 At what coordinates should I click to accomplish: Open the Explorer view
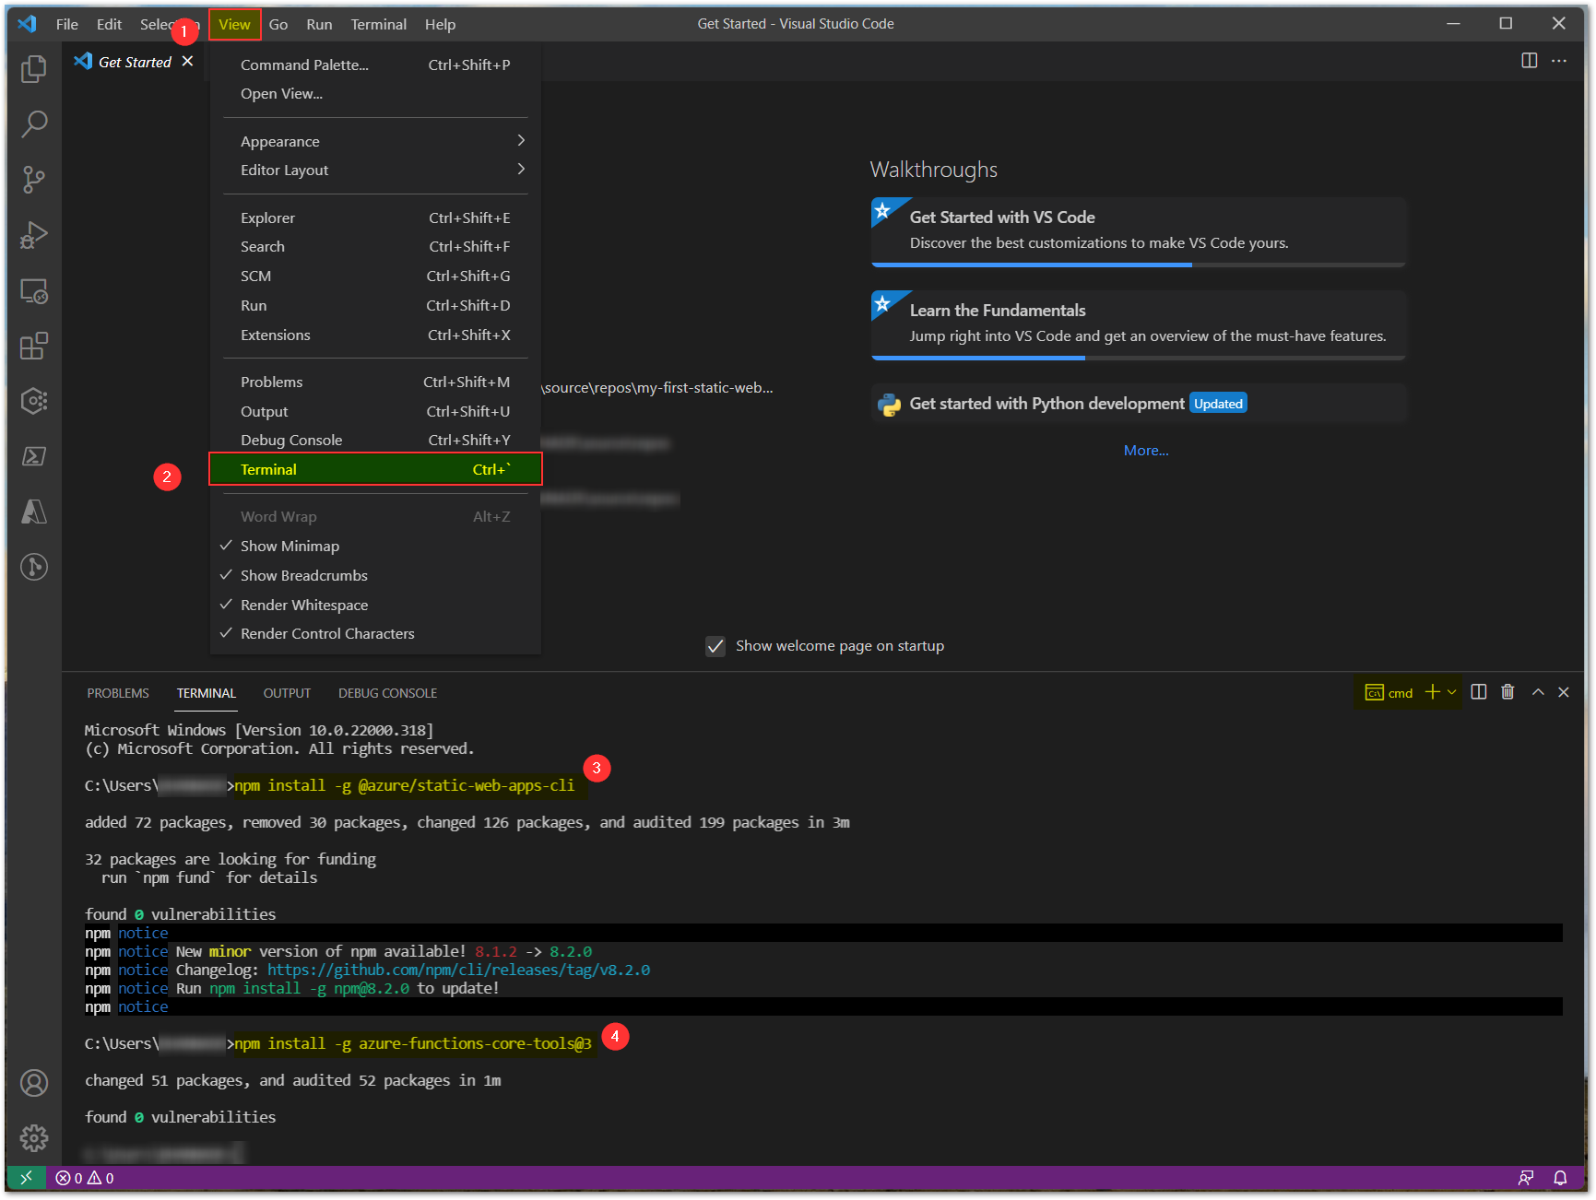[x=33, y=69]
